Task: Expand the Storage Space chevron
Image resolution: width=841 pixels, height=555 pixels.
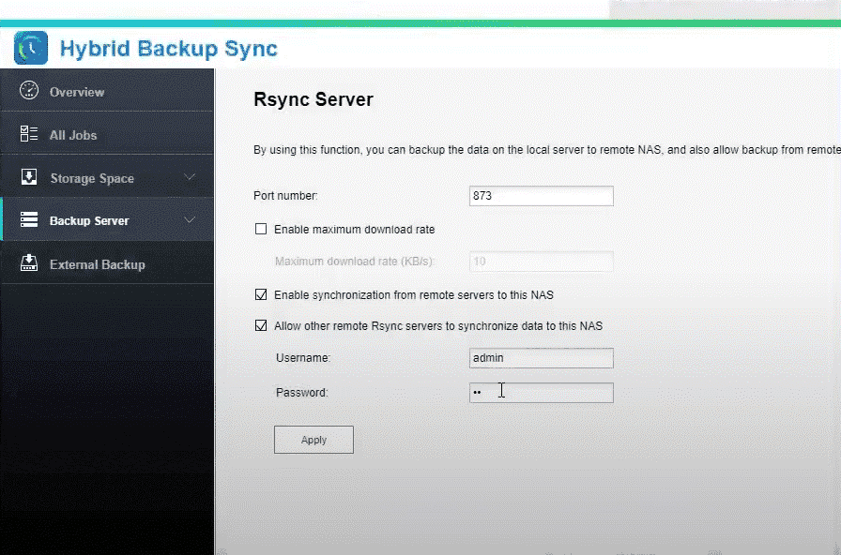Action: [x=190, y=177]
